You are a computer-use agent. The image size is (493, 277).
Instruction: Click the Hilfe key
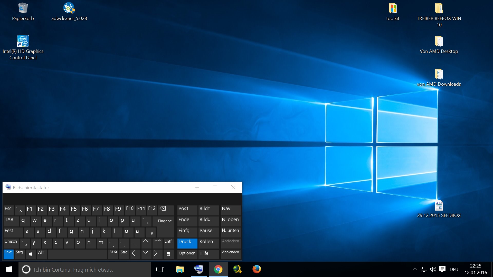click(x=208, y=254)
